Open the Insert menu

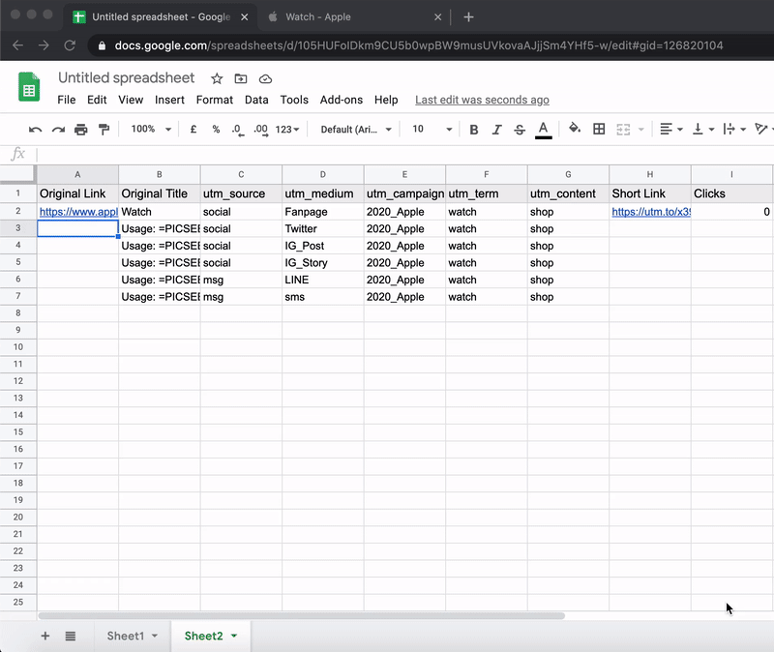(169, 100)
